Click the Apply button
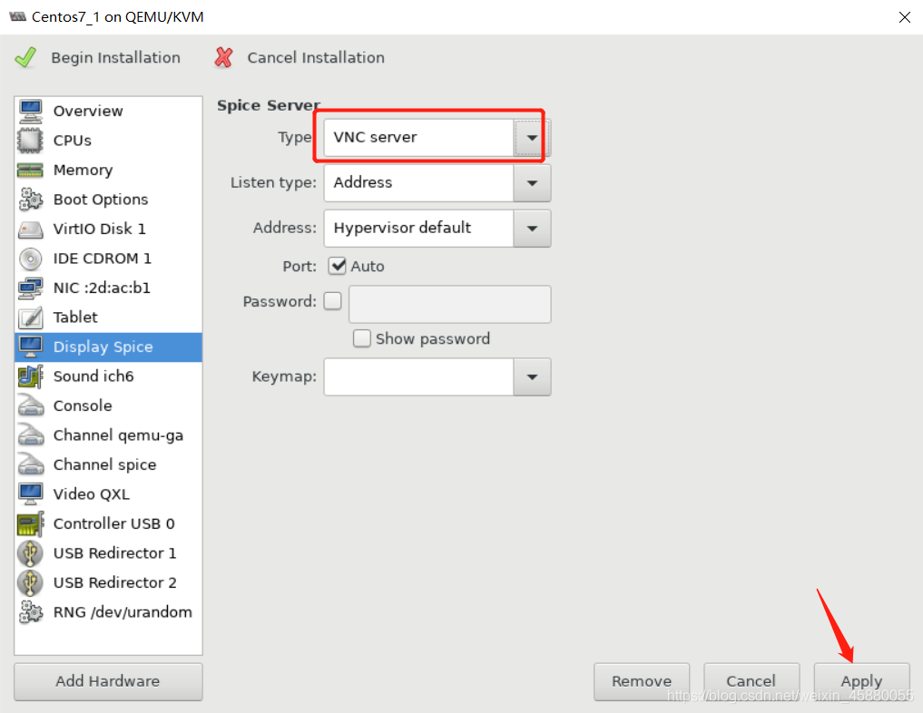 [x=861, y=681]
